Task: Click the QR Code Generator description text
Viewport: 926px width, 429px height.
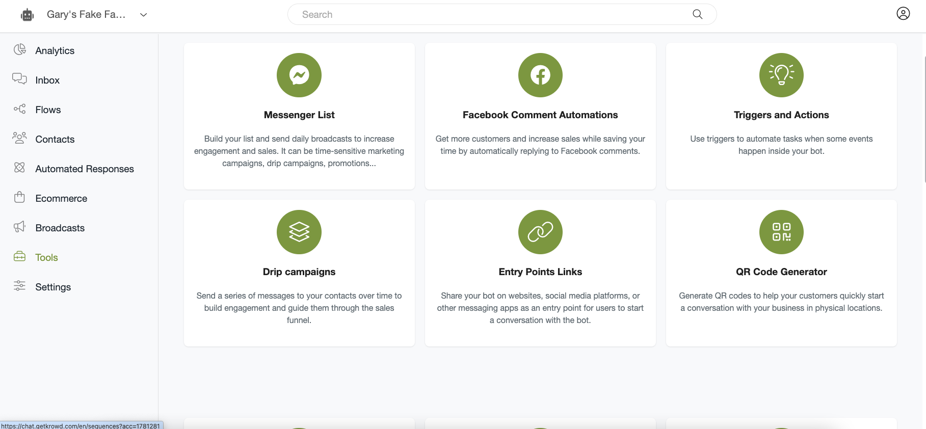Action: point(781,302)
